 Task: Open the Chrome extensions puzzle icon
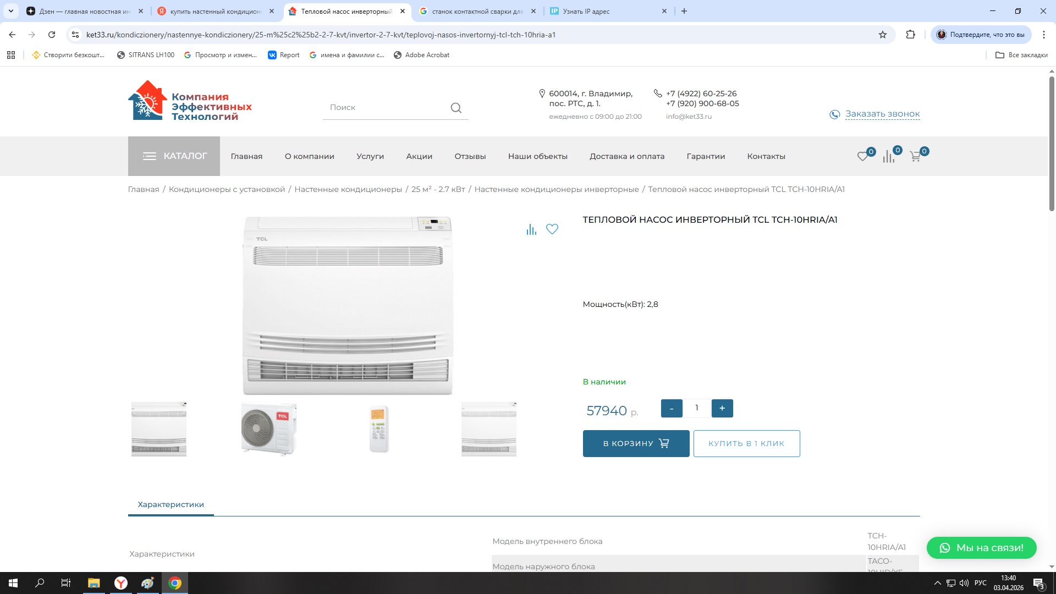click(911, 35)
